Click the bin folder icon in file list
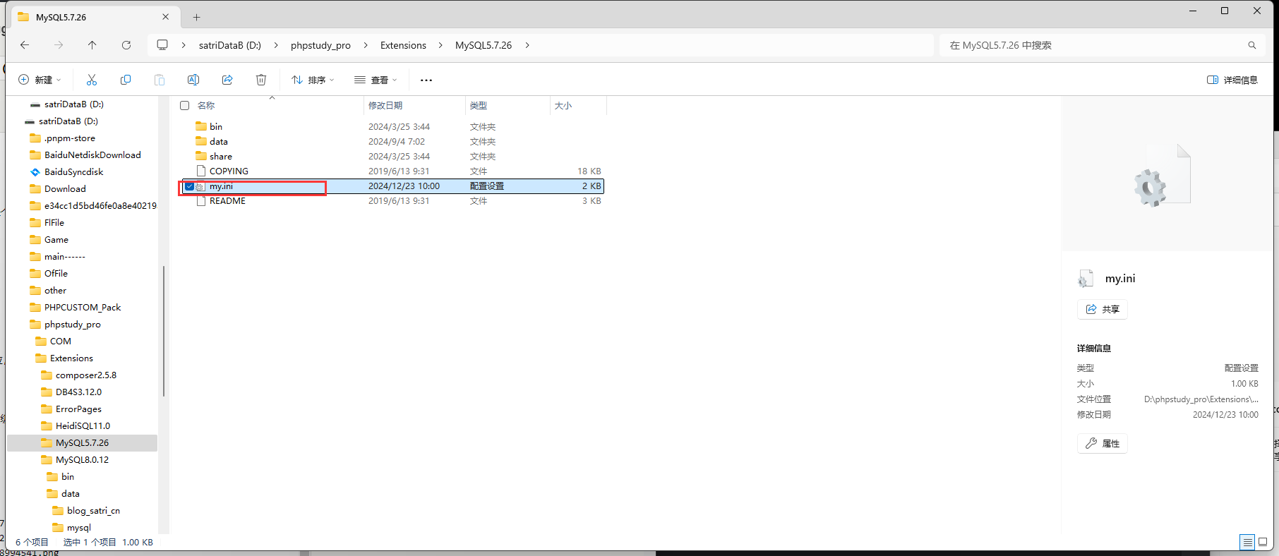The image size is (1279, 556). pyautogui.click(x=201, y=126)
